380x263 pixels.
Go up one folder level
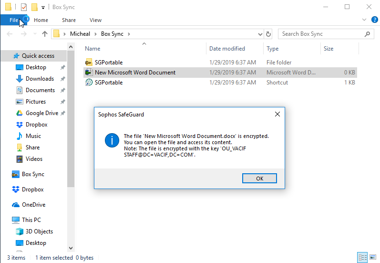pyautogui.click(x=45, y=34)
